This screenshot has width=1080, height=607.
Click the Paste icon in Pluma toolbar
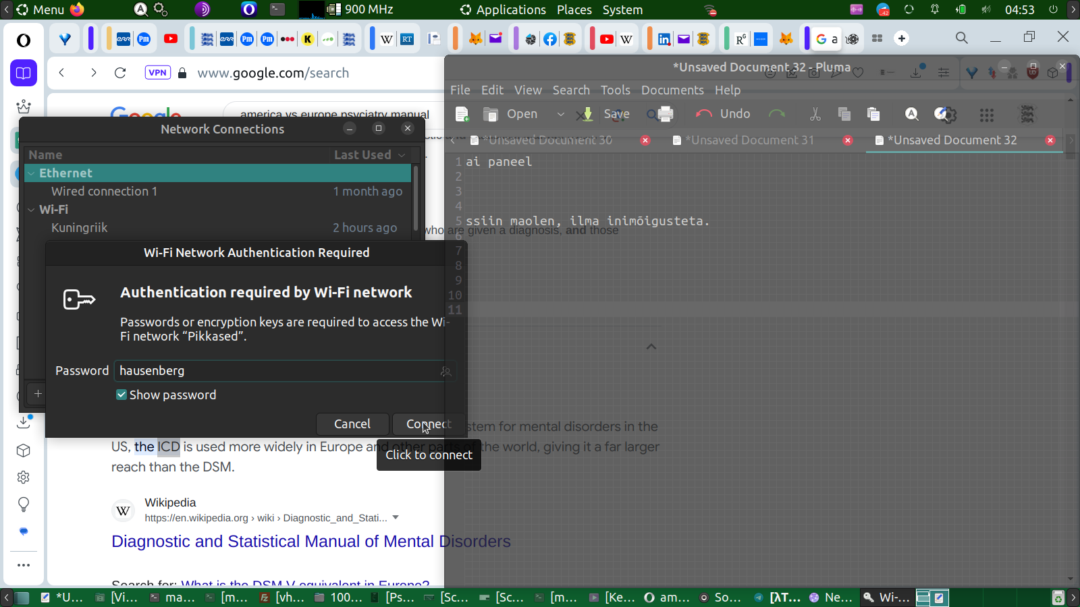click(873, 114)
